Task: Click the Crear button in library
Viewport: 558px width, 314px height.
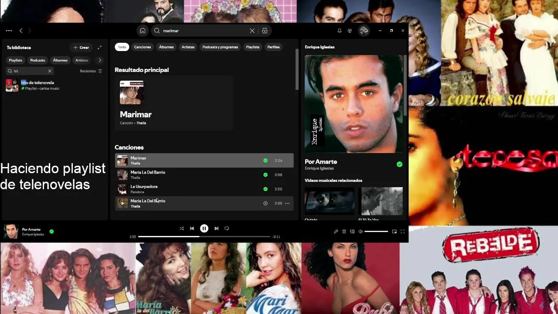Action: (81, 48)
